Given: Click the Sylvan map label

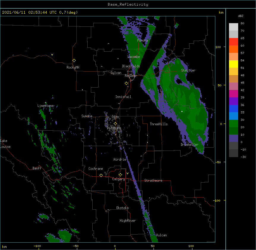Looking at the screenshot, I should pos(116,73).
